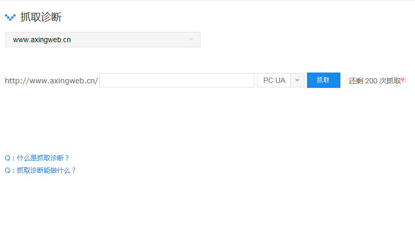Expand the PC UA user agent selector

[281, 80]
